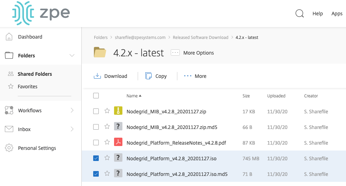The image size is (346, 186).
Task: Sort by the Creator column
Action: pyautogui.click(x=311, y=96)
